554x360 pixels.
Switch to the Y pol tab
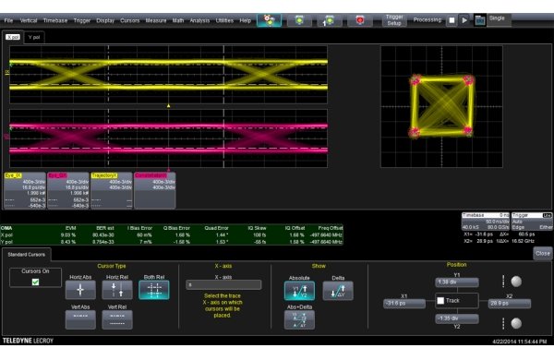34,37
